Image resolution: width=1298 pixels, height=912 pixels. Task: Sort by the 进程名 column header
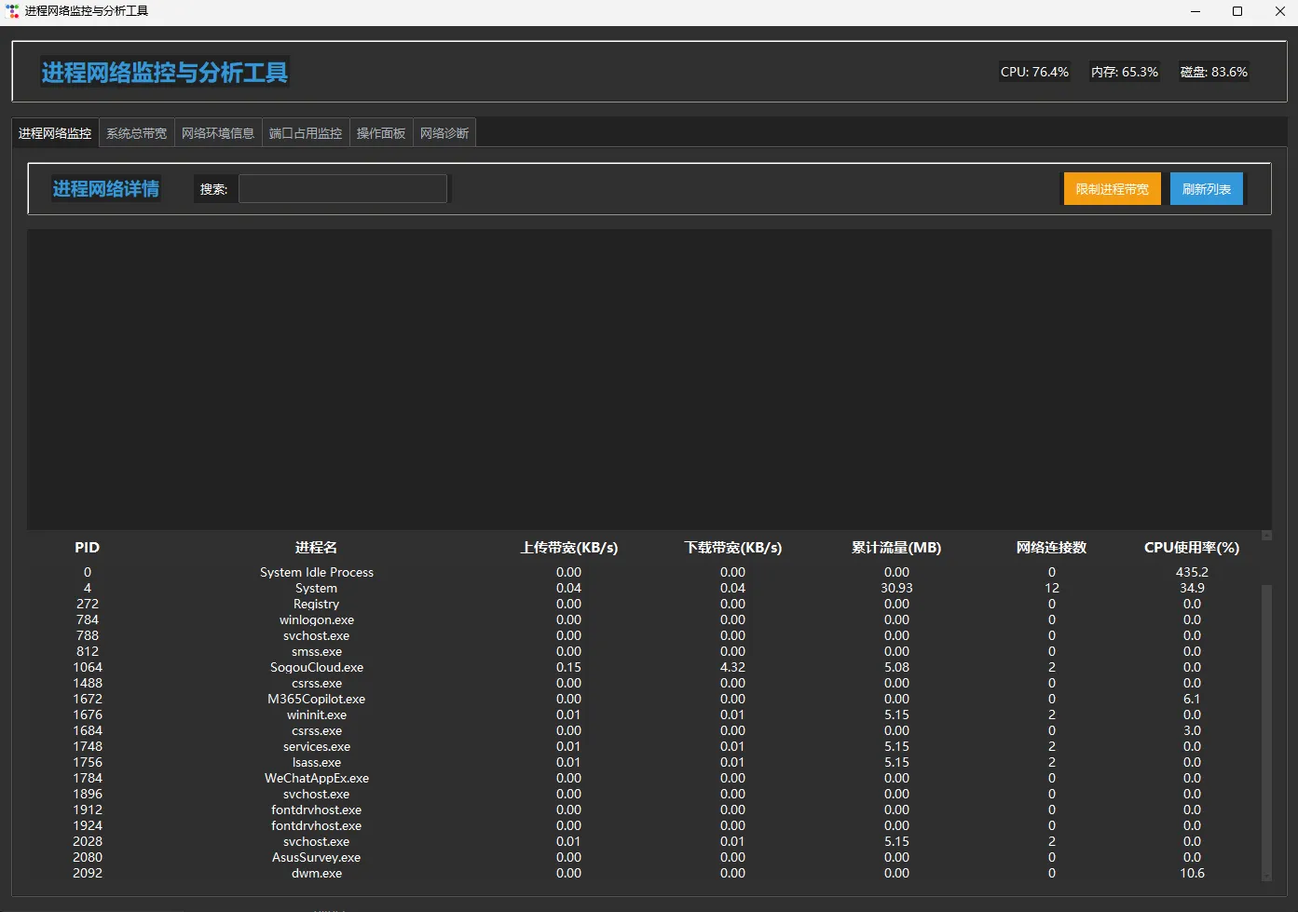(317, 548)
